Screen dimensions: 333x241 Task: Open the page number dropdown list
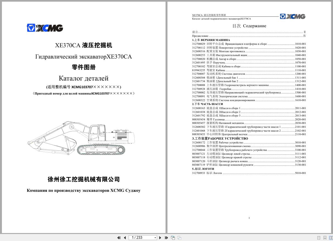click(155, 237)
